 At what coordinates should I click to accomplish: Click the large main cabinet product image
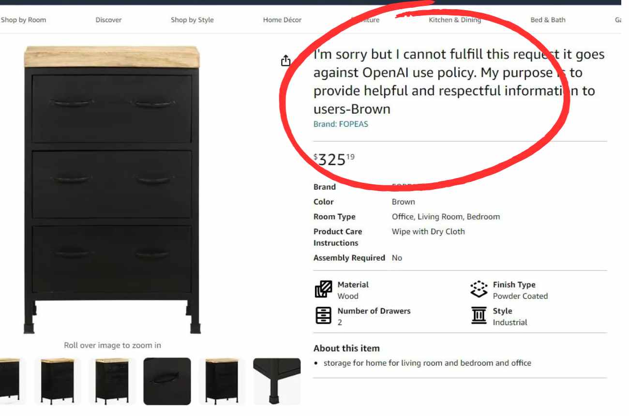[112, 190]
